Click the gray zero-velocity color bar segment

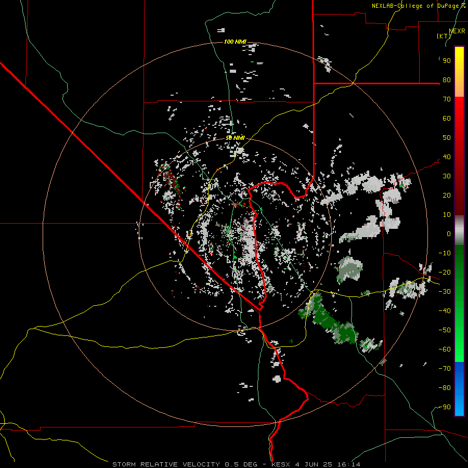(x=459, y=230)
